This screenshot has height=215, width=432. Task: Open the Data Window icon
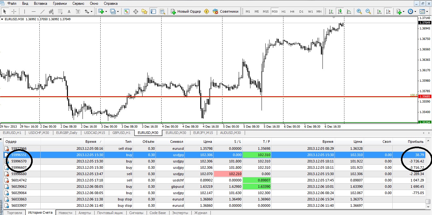point(136,11)
